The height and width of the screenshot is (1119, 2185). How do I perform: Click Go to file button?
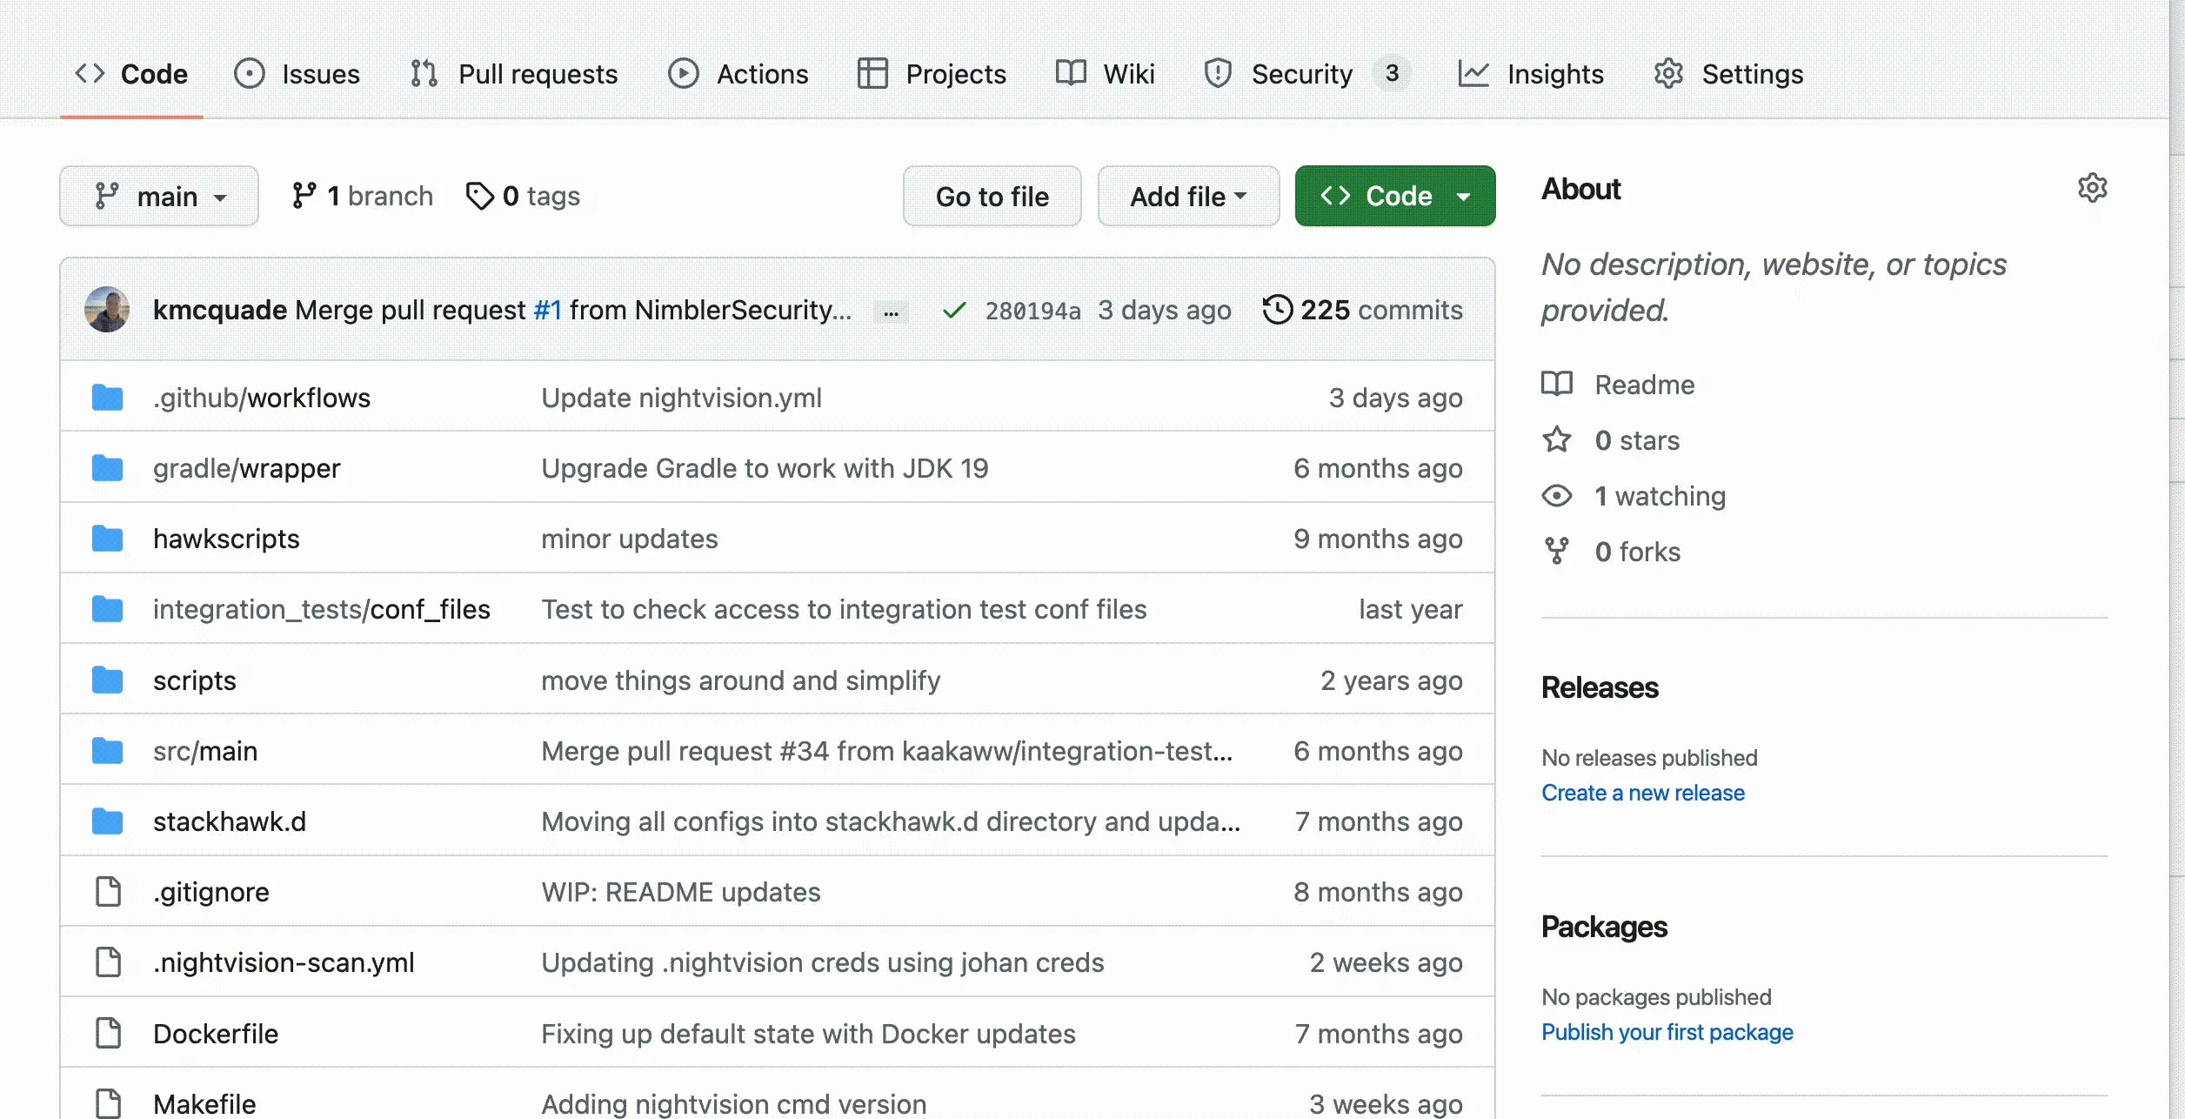992,196
